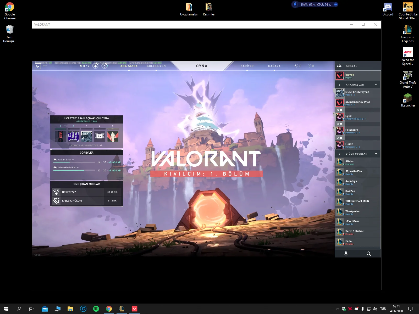Select the Spike'a Hücum 8-12 dk. mode row

(x=87, y=201)
